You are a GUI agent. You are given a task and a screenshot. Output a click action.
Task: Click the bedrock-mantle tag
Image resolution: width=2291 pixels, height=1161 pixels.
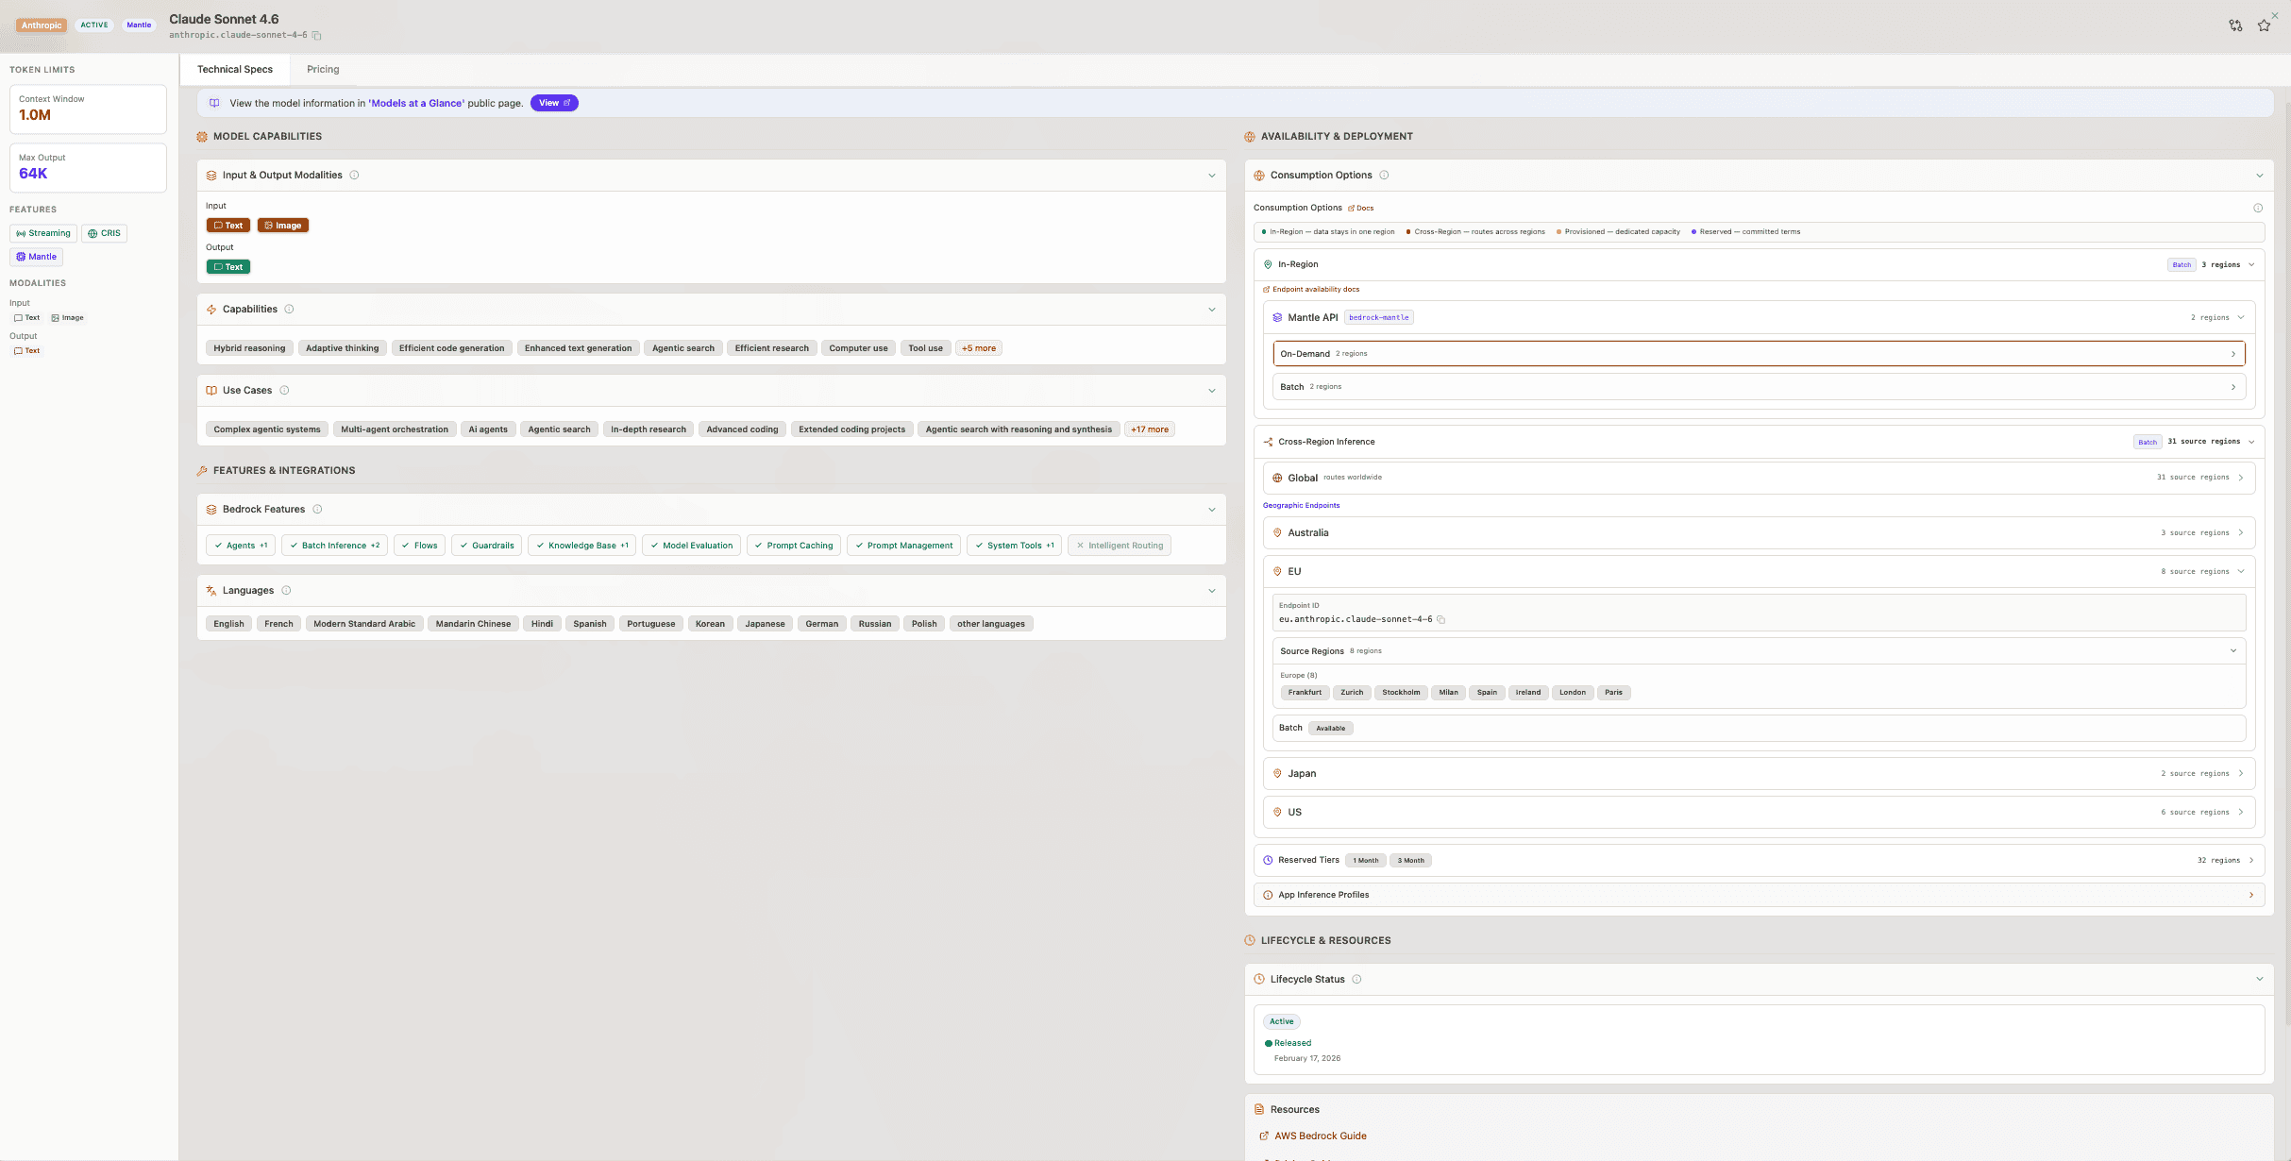pyautogui.click(x=1379, y=318)
